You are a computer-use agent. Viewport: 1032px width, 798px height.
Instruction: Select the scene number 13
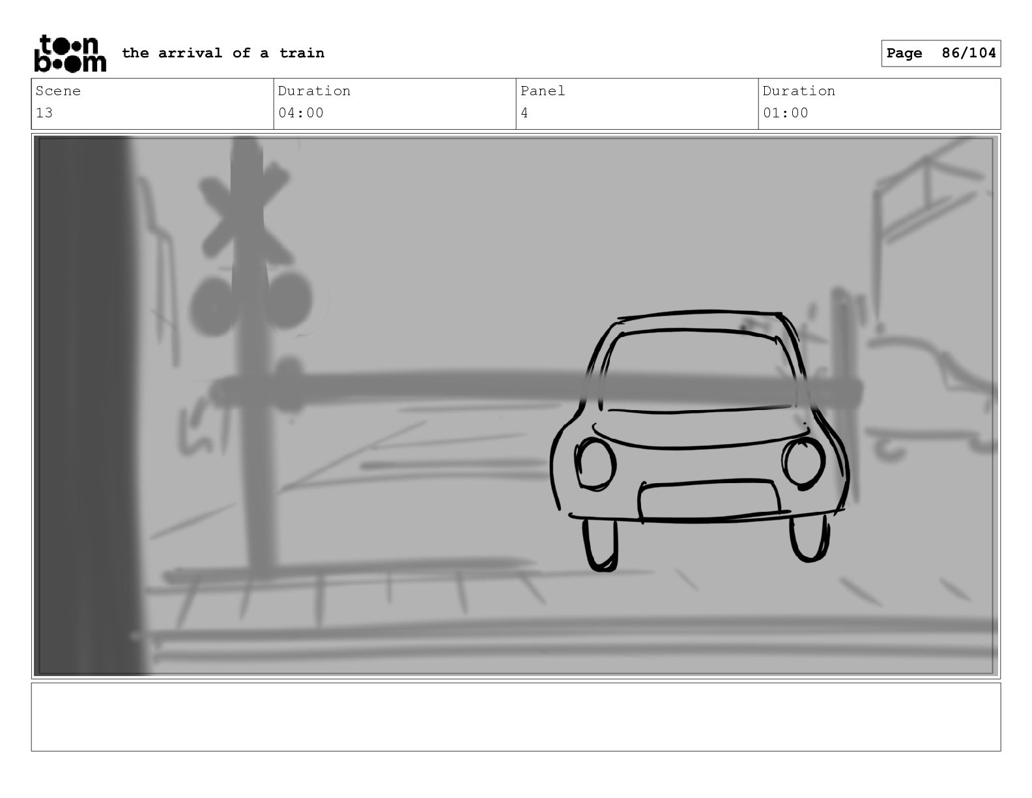pos(44,113)
